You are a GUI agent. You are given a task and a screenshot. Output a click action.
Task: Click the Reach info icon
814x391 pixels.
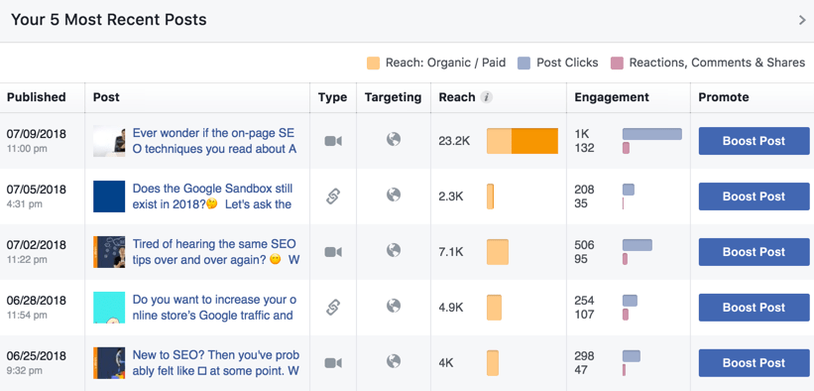(x=486, y=97)
